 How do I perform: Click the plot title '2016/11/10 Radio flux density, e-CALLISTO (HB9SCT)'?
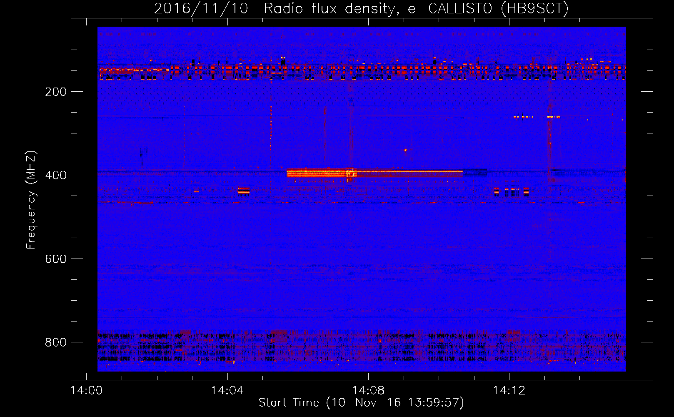pos(361,8)
